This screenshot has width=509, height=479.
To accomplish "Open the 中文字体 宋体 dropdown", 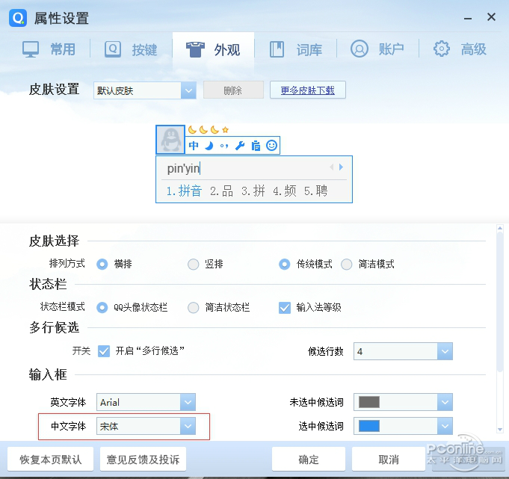I will [x=146, y=426].
